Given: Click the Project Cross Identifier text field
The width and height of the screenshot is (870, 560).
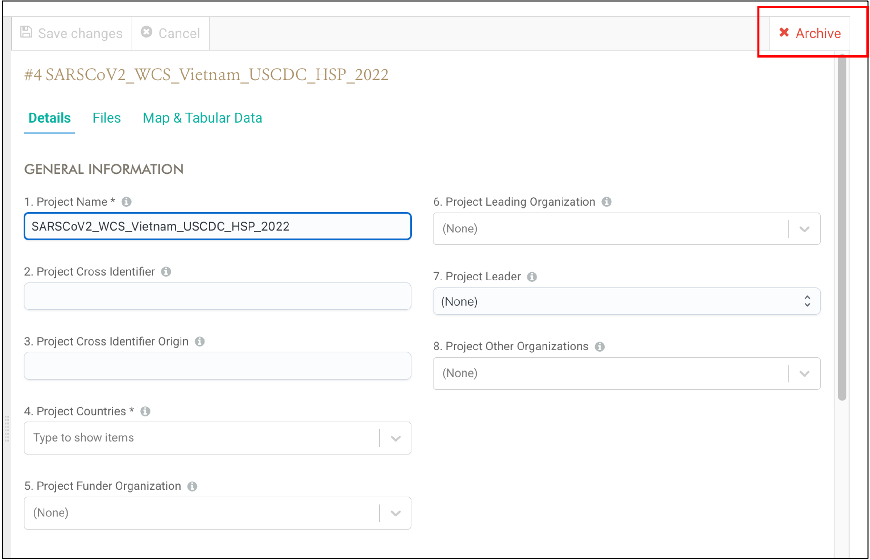Looking at the screenshot, I should click(x=217, y=296).
